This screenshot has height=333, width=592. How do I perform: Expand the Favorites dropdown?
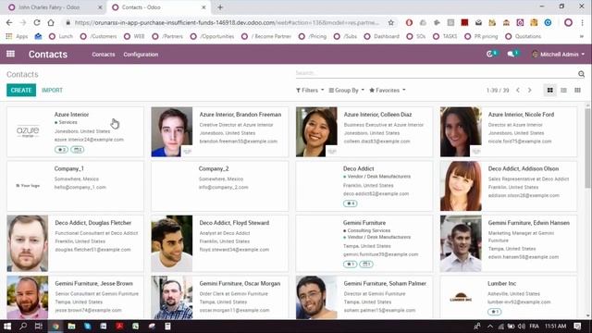(388, 91)
